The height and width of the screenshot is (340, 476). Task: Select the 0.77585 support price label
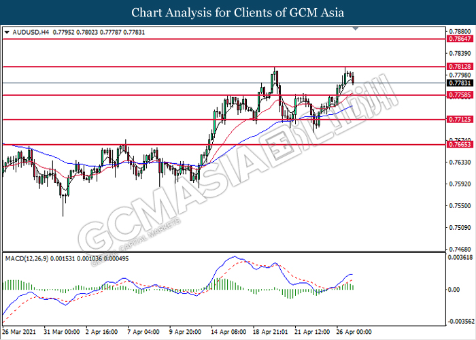coord(460,95)
